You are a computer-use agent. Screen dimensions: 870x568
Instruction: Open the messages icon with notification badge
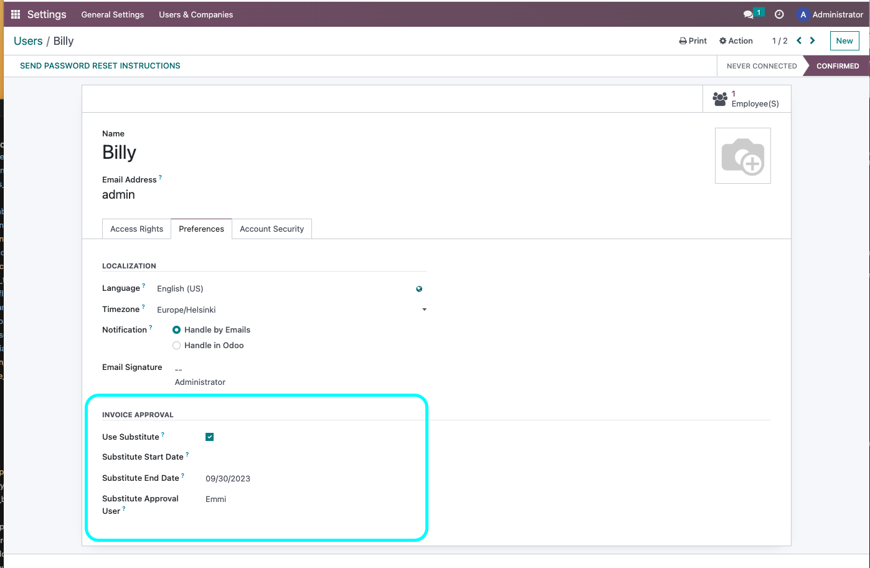750,14
